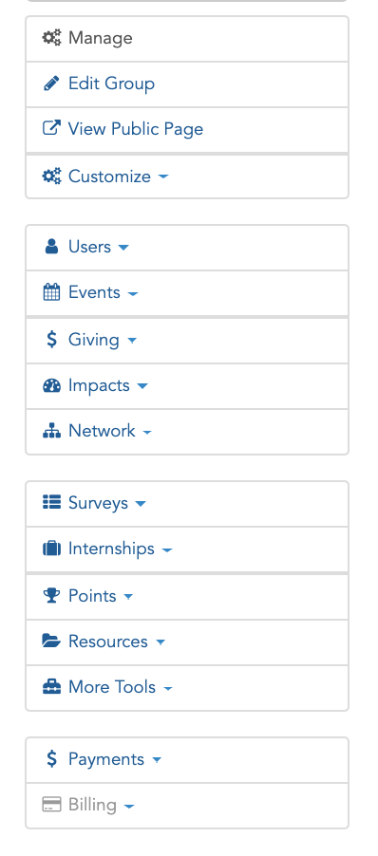Open the More Tools dropdown caret
378x856 pixels.
click(x=168, y=688)
